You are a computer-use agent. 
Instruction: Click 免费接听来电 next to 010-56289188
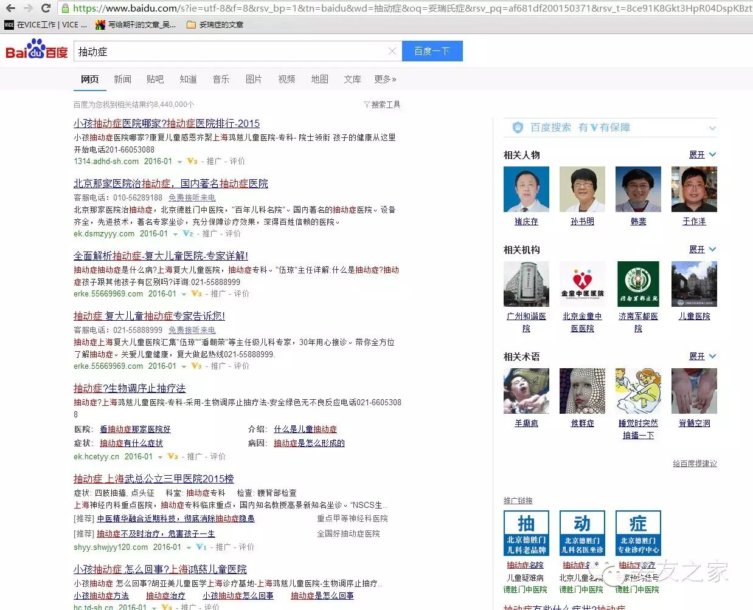pos(192,197)
